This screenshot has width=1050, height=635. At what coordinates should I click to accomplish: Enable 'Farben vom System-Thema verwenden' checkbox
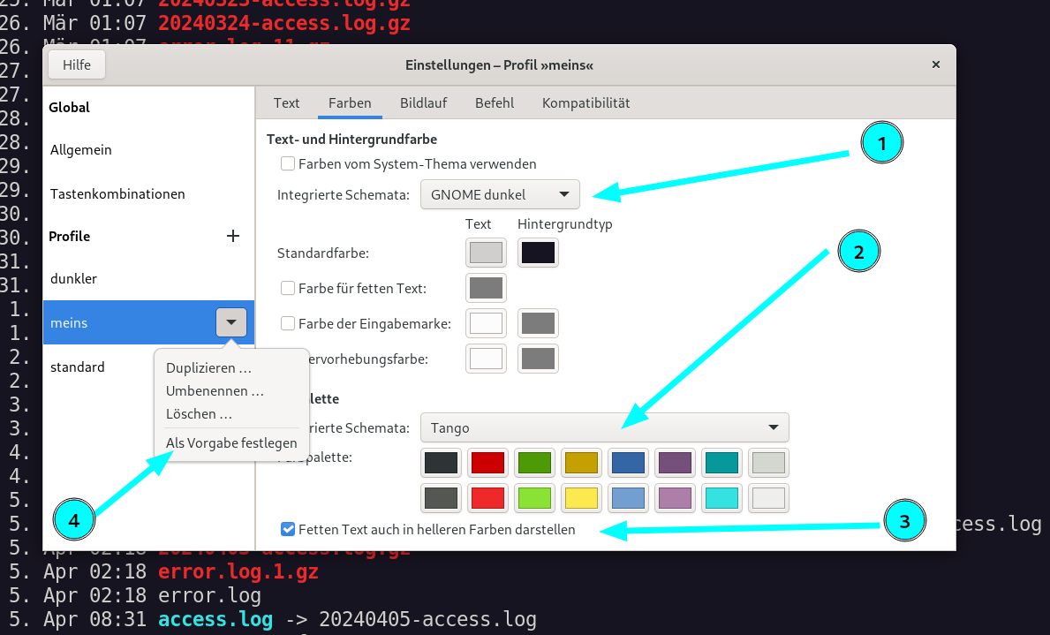click(288, 163)
